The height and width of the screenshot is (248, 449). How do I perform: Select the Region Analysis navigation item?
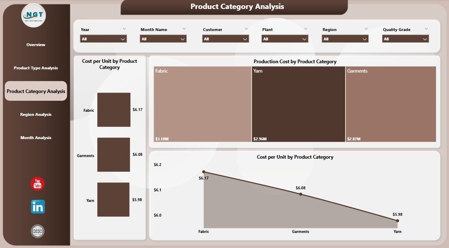pyautogui.click(x=36, y=114)
